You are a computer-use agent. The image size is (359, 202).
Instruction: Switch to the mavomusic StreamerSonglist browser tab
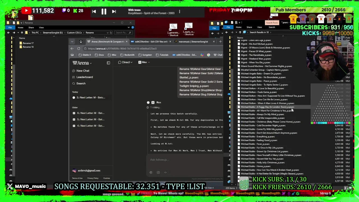(194, 42)
